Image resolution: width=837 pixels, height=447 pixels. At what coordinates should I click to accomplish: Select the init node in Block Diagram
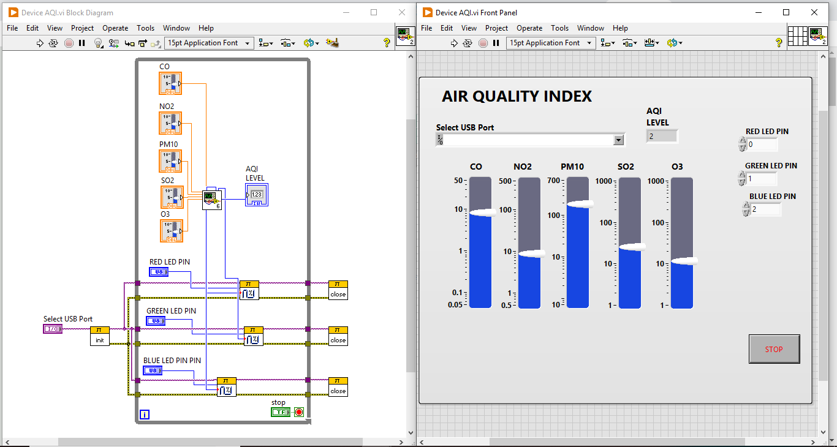tap(99, 336)
